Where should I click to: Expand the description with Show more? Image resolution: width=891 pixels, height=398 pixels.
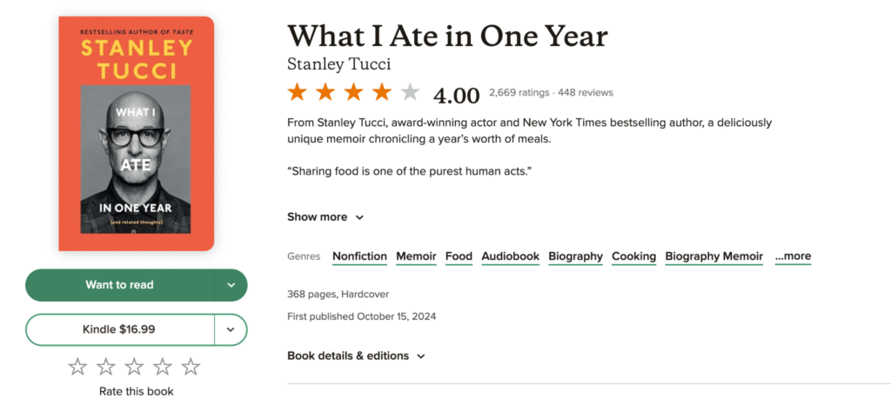pos(325,217)
